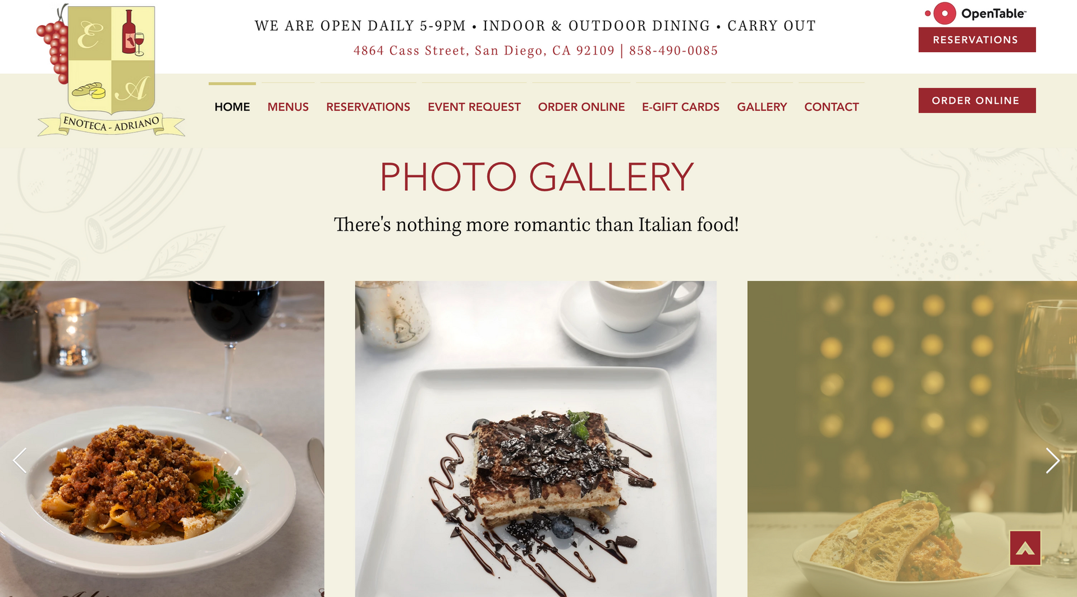Open the Contact page link

[x=832, y=107]
